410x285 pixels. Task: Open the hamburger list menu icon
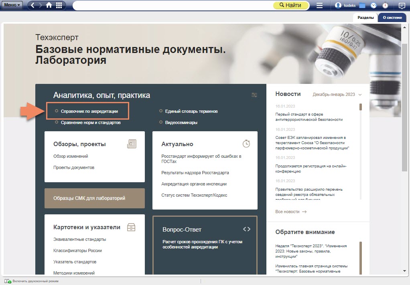[319, 6]
